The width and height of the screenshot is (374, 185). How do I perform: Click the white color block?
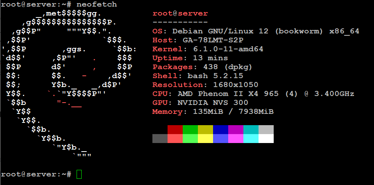(266, 138)
